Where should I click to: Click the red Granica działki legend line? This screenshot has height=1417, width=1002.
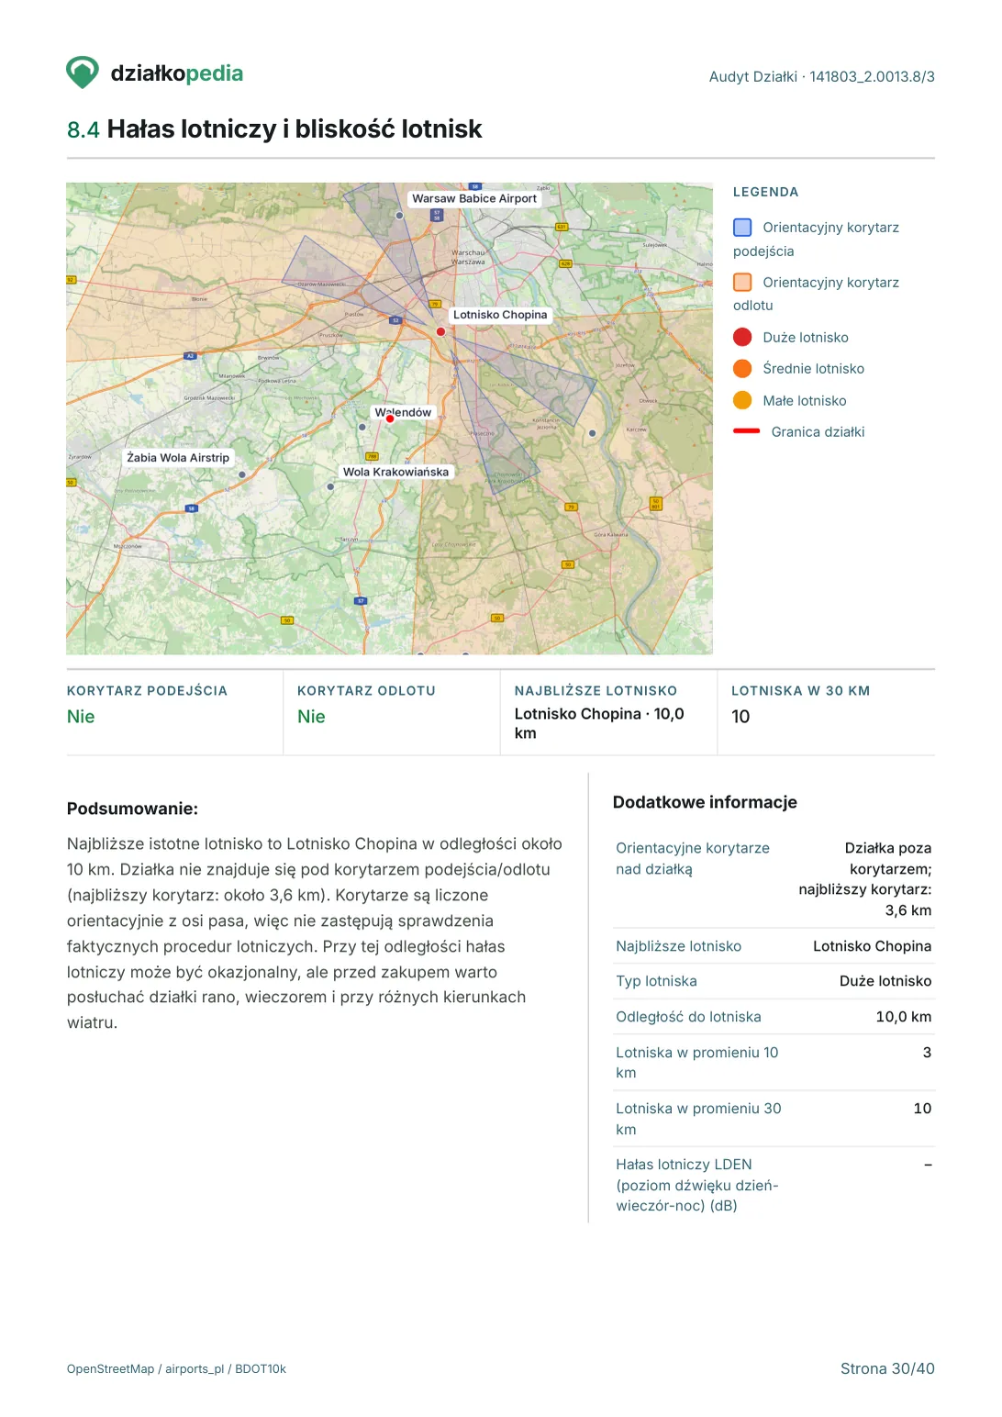747,431
